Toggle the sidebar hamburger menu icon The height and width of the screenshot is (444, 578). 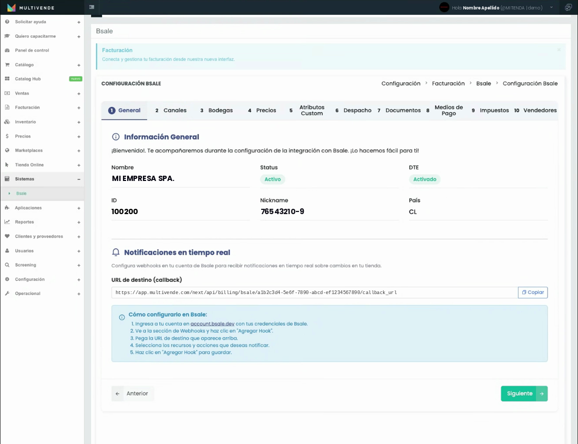point(92,7)
